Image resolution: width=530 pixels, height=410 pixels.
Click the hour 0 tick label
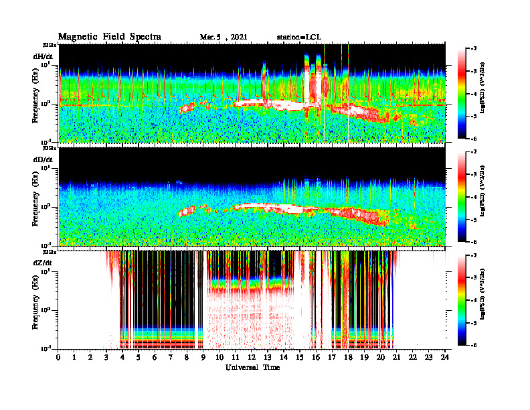click(x=58, y=357)
